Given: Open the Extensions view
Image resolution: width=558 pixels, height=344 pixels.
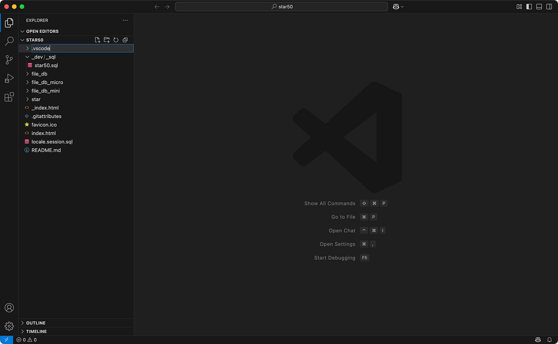Looking at the screenshot, I should tap(9, 97).
